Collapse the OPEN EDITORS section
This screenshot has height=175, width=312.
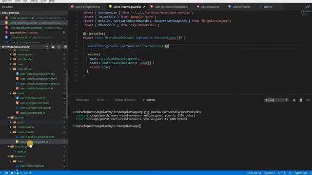point(10,13)
